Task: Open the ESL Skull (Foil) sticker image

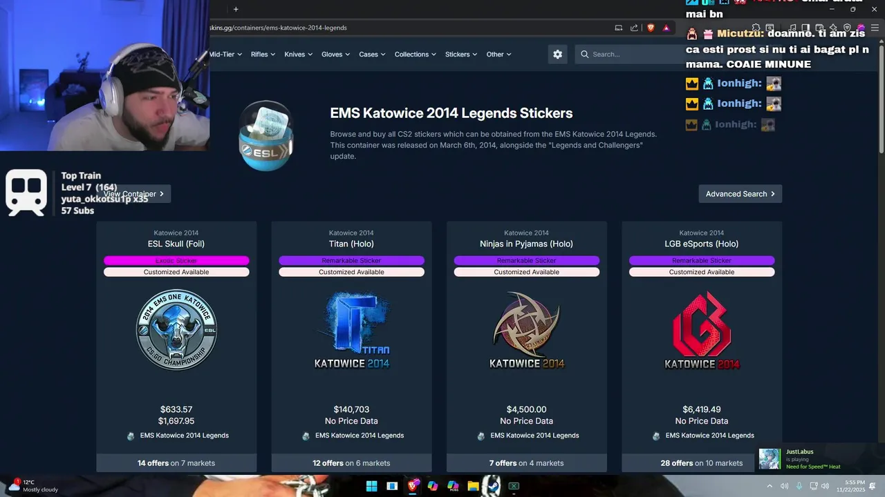Action: tap(176, 329)
